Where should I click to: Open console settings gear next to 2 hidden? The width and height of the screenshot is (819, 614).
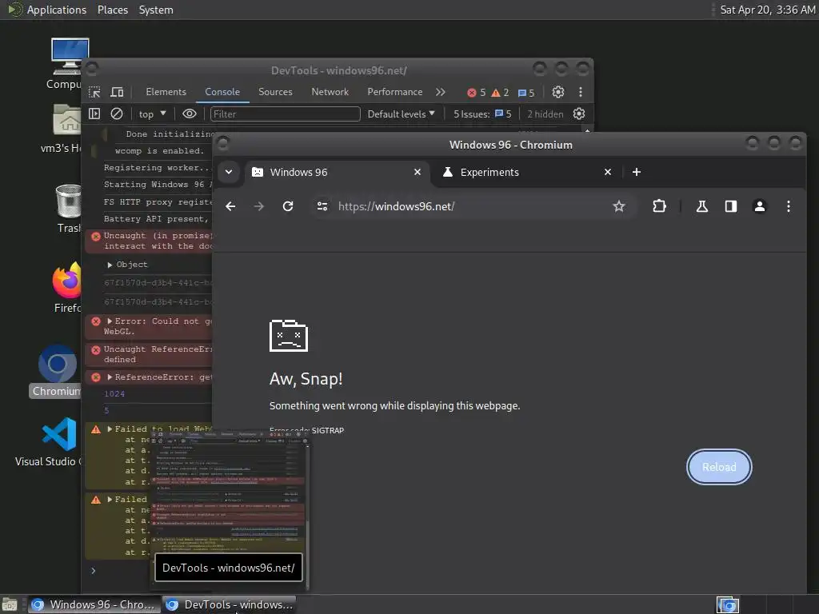[x=579, y=114]
